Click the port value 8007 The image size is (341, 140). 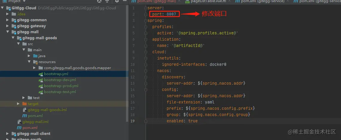coord(171,14)
